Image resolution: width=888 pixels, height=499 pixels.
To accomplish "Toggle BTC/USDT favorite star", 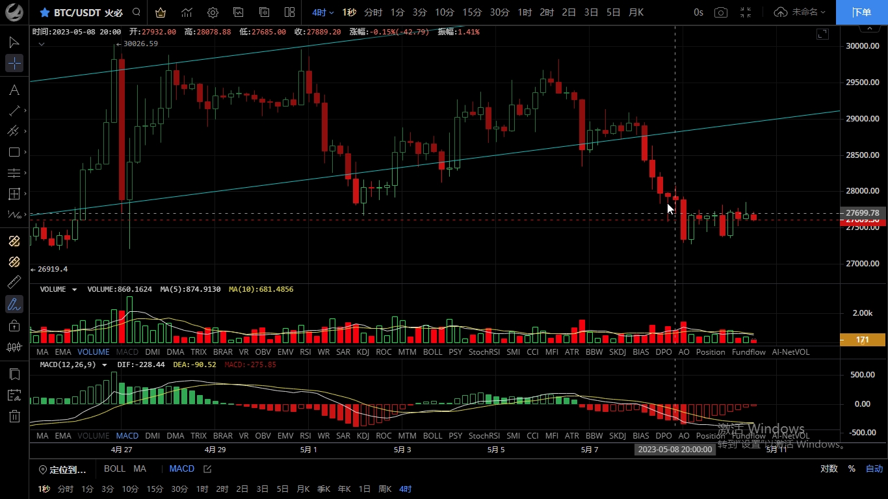I will tap(44, 12).
